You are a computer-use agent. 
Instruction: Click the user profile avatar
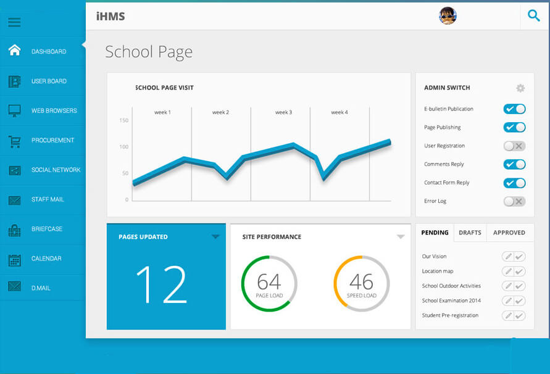[448, 16]
